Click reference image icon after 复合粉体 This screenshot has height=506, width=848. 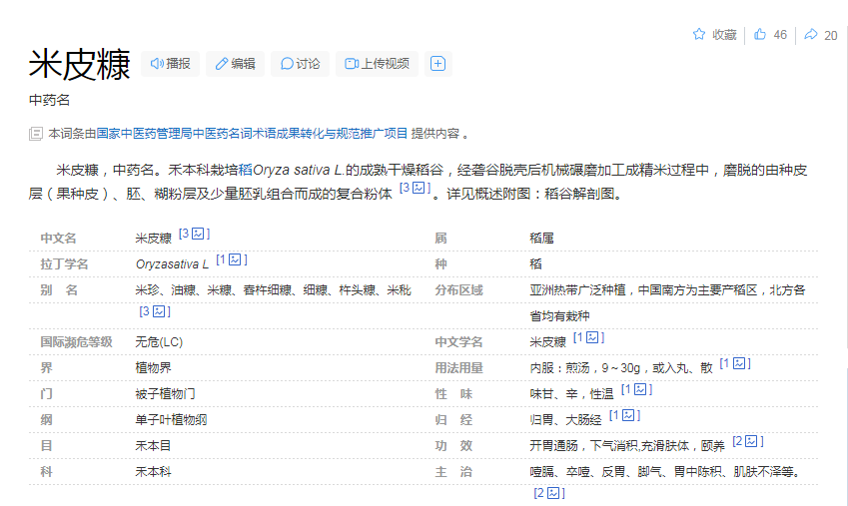[421, 189]
